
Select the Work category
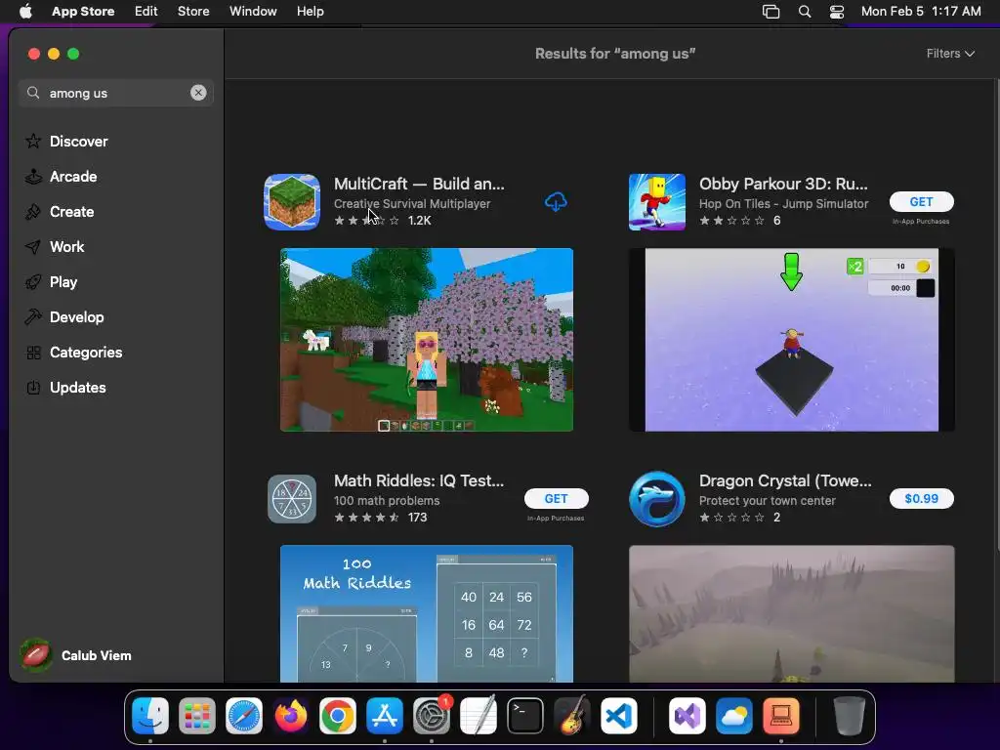(x=55, y=247)
